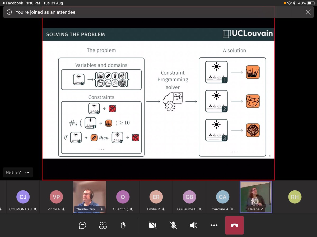Click the 'COLMONTS J.' name label
Screen dimensions: 317x237
point(21,209)
